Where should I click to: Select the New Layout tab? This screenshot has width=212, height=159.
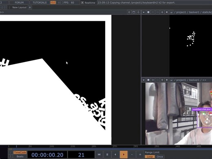click(19, 7)
